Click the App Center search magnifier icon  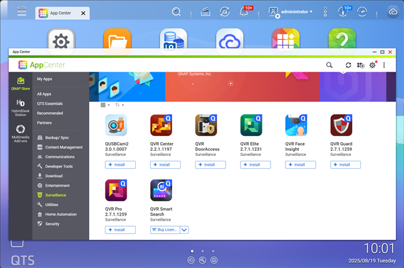click(x=329, y=65)
